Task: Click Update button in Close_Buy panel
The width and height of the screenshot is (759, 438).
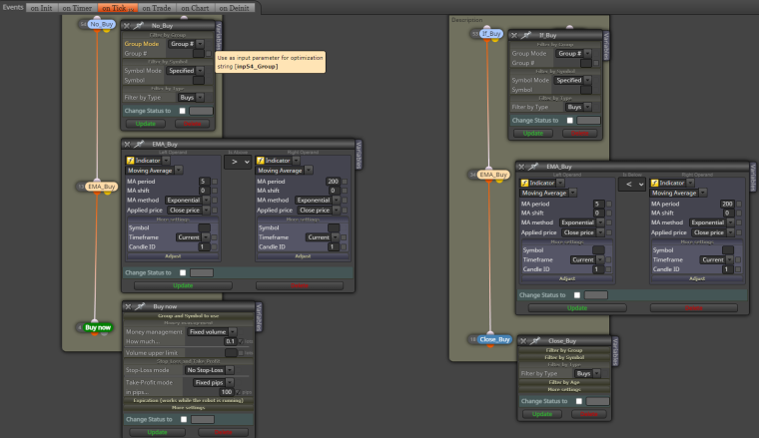Action: coord(542,414)
